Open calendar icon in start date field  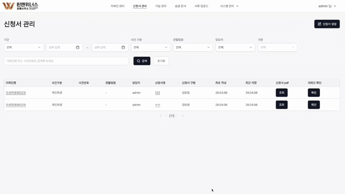[x=78, y=47]
